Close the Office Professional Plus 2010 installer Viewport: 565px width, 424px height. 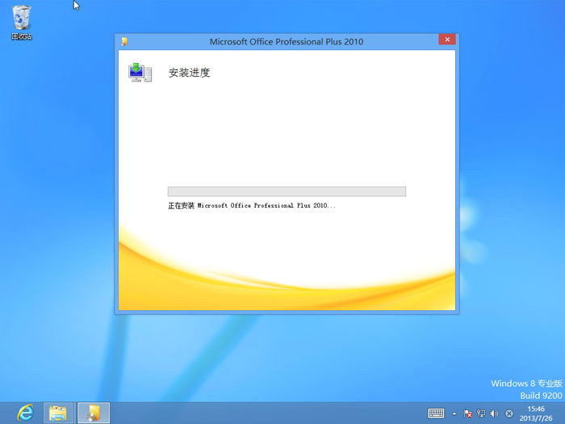446,40
